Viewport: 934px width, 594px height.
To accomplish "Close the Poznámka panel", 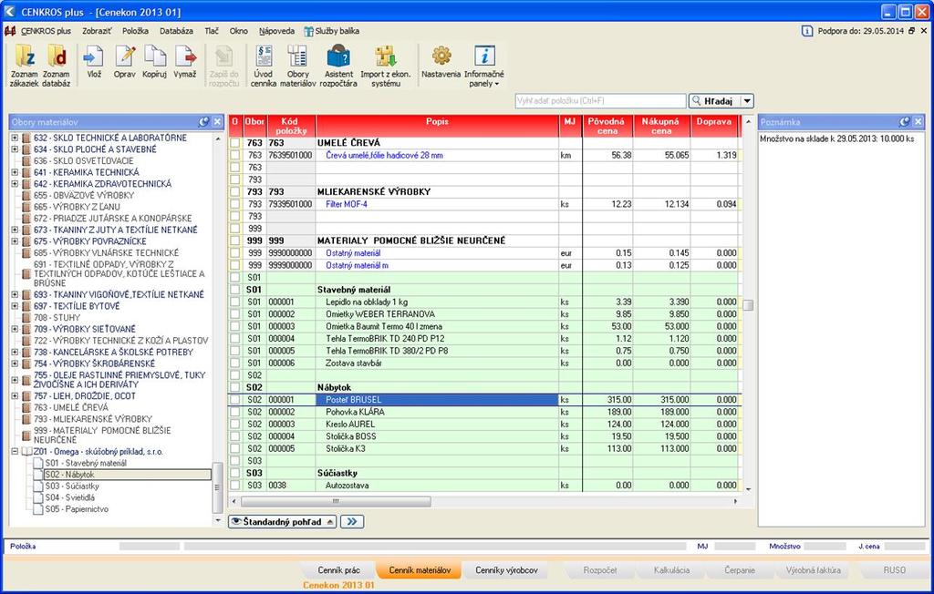I will click(x=918, y=121).
